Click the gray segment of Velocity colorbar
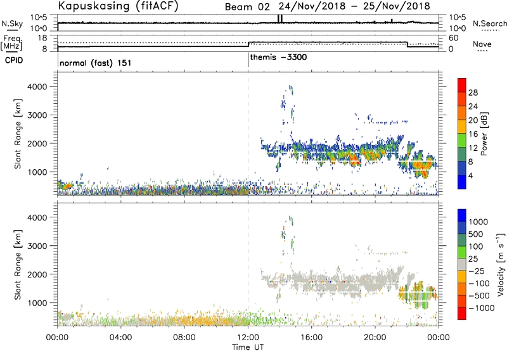This screenshot has height=351, width=507. pyautogui.click(x=462, y=264)
